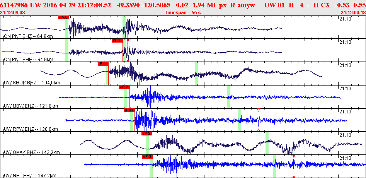Click the iPc0 pick flag on PNT BHZ
The image size is (366, 178).
64,17
